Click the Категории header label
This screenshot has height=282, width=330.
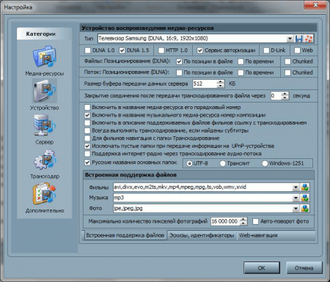coord(41,34)
